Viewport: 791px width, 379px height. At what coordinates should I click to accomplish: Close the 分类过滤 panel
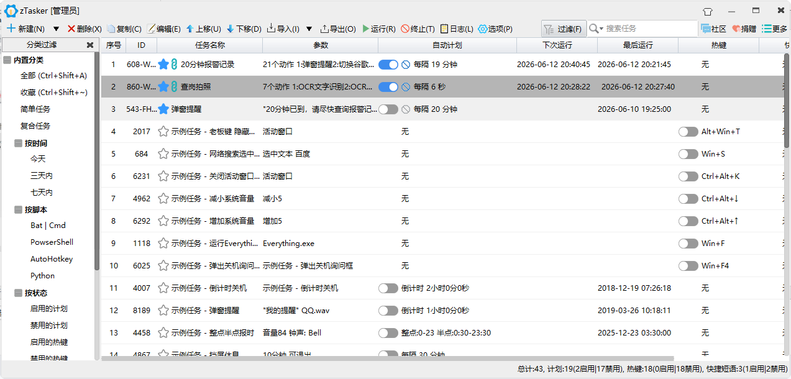pyautogui.click(x=90, y=45)
